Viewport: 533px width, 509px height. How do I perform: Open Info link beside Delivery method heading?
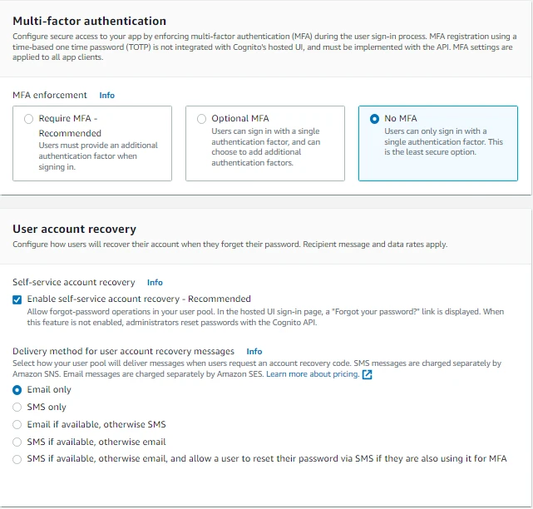[254, 352]
